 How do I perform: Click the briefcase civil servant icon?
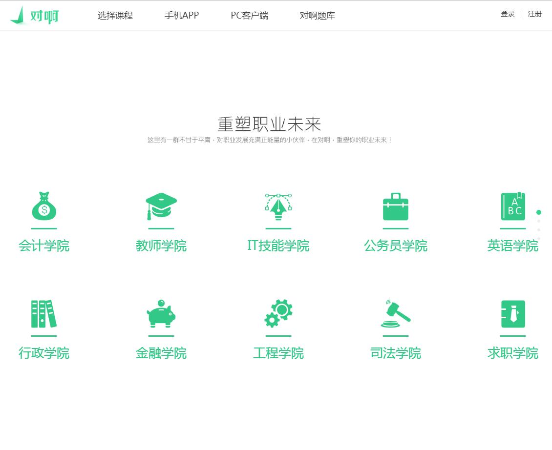tap(396, 206)
